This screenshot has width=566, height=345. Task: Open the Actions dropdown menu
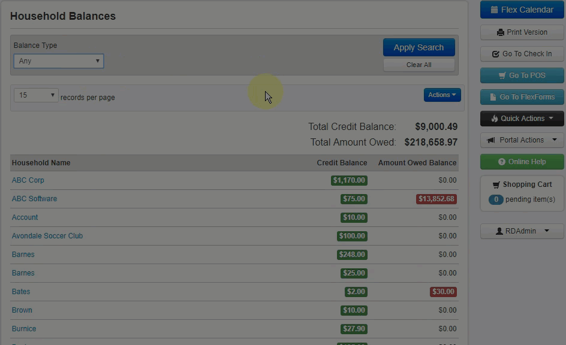point(442,95)
